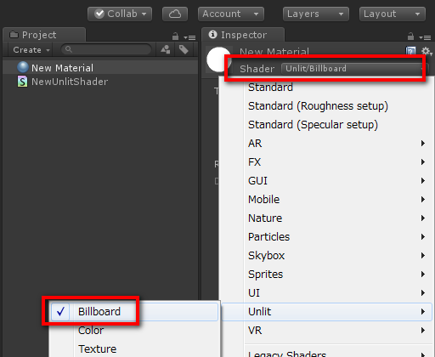Viewport: 435px width, 357px height.
Task: Click the New Material sphere icon
Action: pyautogui.click(x=23, y=67)
